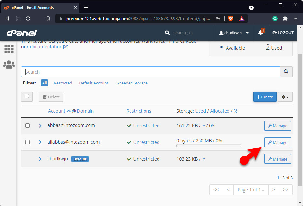Viewport: 303px width, 206px height.
Task: Open the Grammarly extension icon
Action: 275,19
